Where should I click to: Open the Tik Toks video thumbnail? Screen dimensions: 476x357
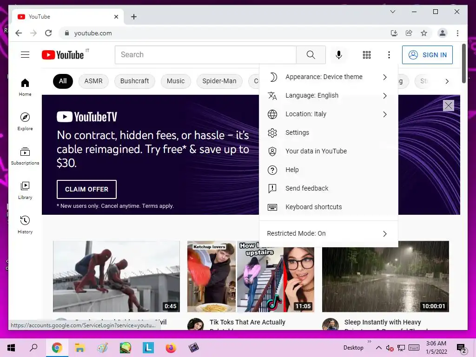[251, 277]
